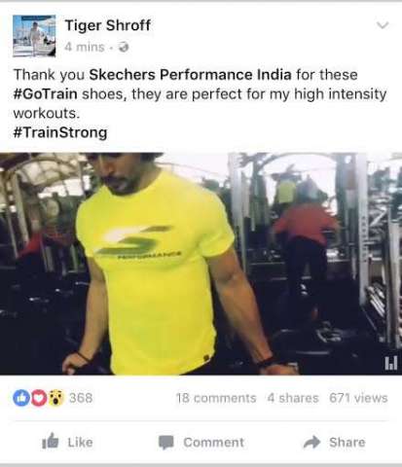Click the wow emoji reaction icon
402x467 pixels.
[x=56, y=398]
